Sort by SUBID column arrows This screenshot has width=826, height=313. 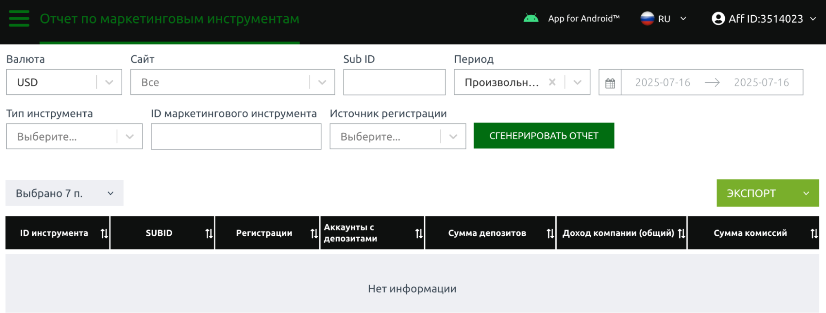point(209,234)
